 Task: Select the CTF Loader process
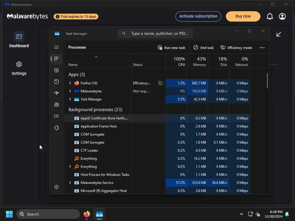pos(157,150)
